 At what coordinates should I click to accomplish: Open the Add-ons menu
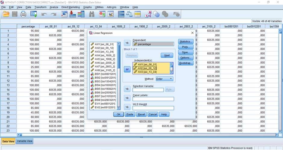[111, 7]
